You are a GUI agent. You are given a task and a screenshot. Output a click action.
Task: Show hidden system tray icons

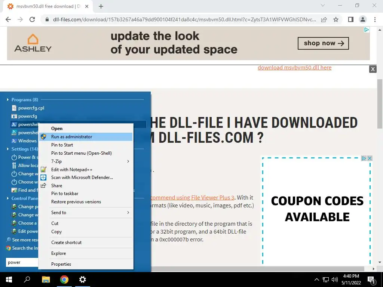click(316, 280)
